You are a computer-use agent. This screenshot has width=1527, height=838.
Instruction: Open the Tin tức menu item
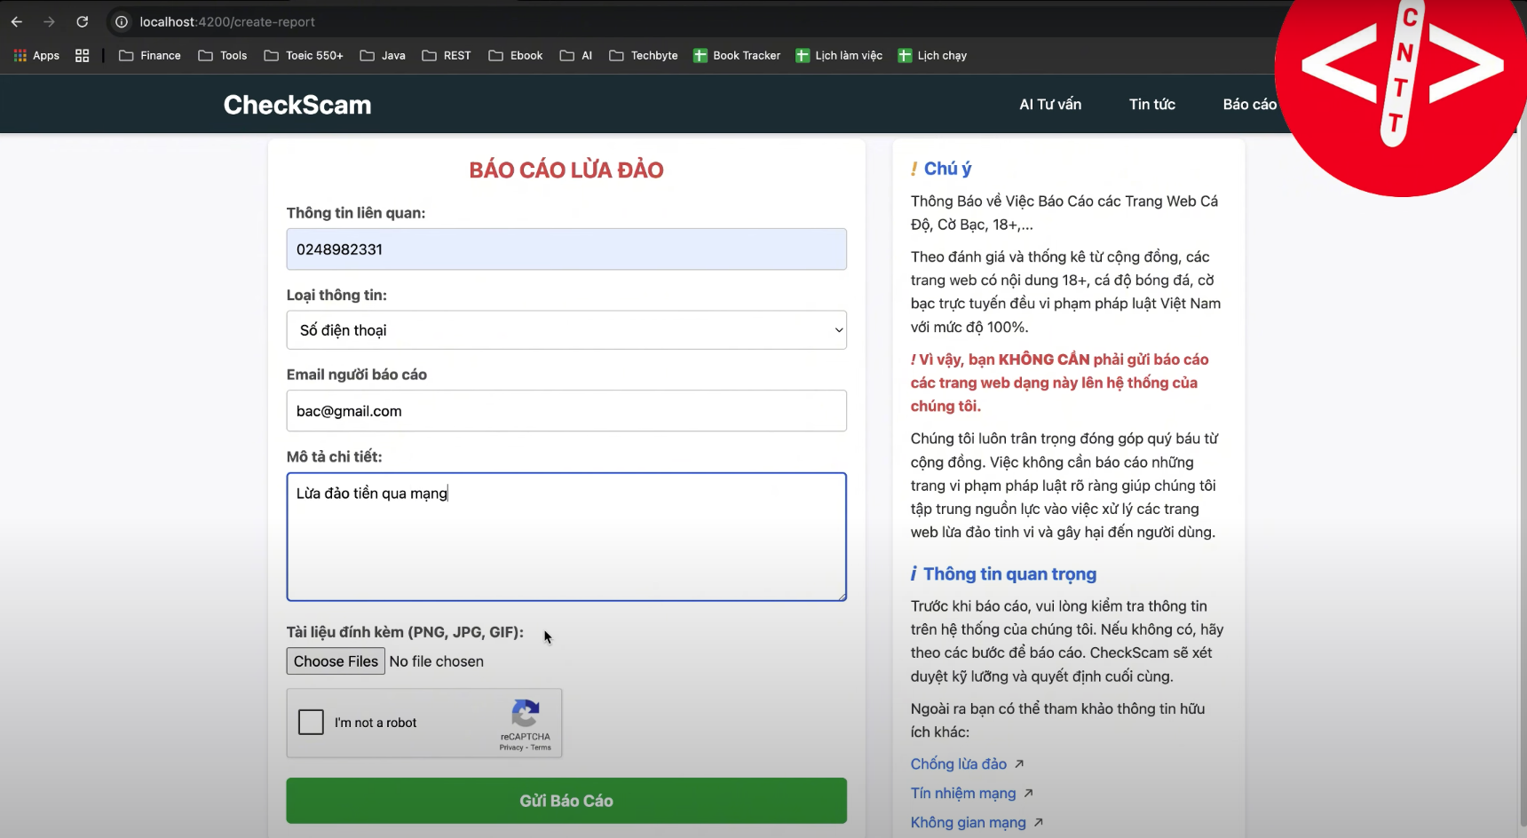click(x=1152, y=104)
